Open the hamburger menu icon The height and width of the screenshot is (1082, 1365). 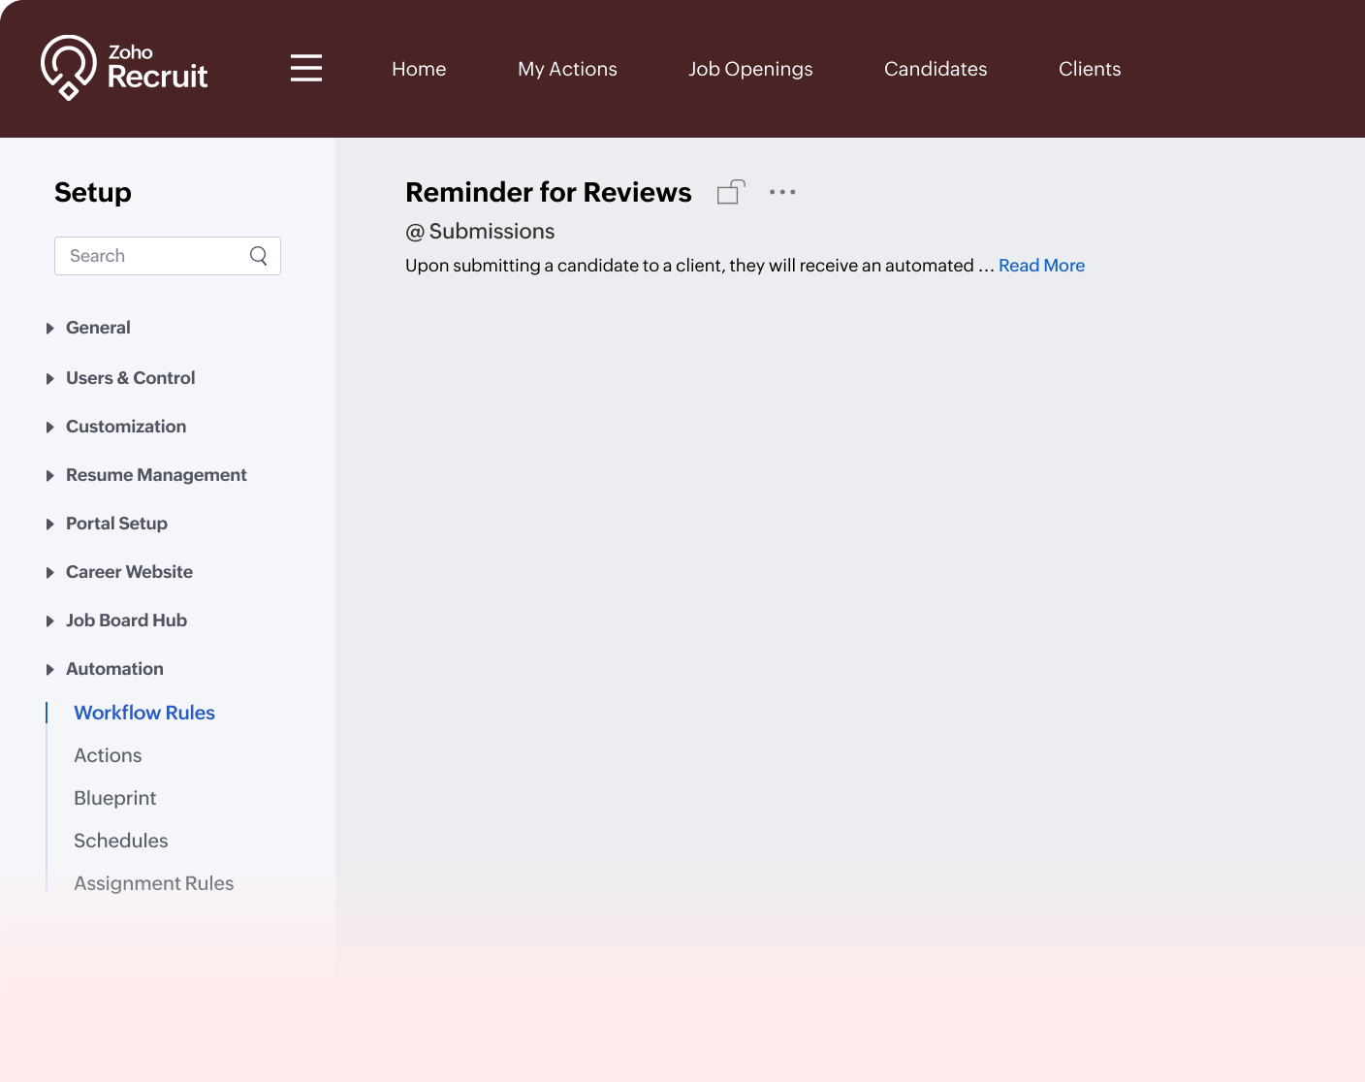point(306,69)
